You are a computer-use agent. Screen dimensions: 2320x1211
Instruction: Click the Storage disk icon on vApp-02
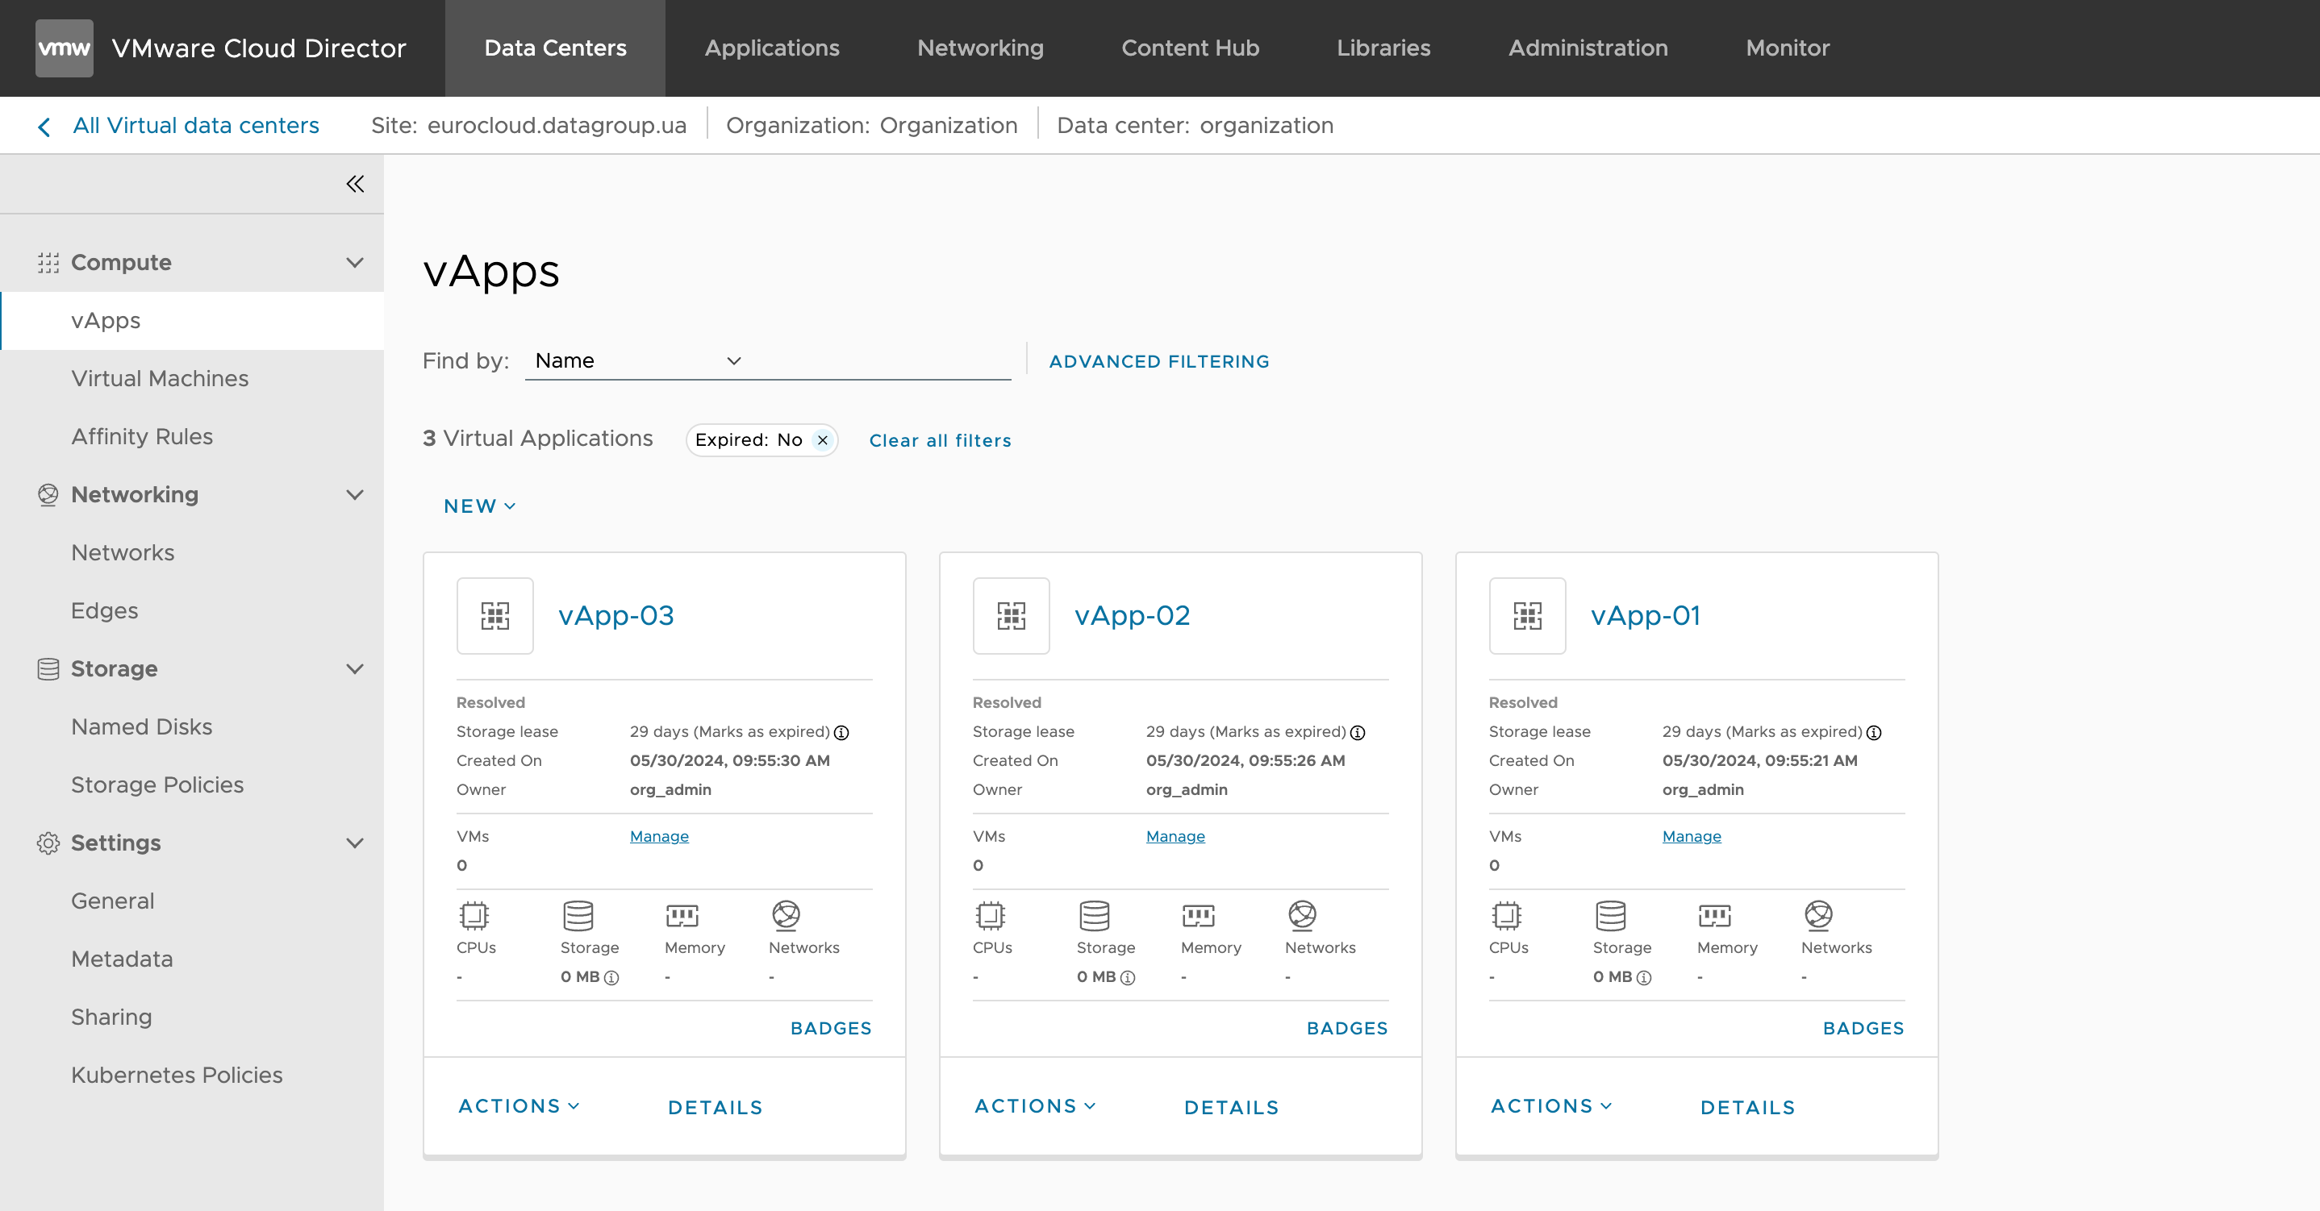[x=1094, y=916]
